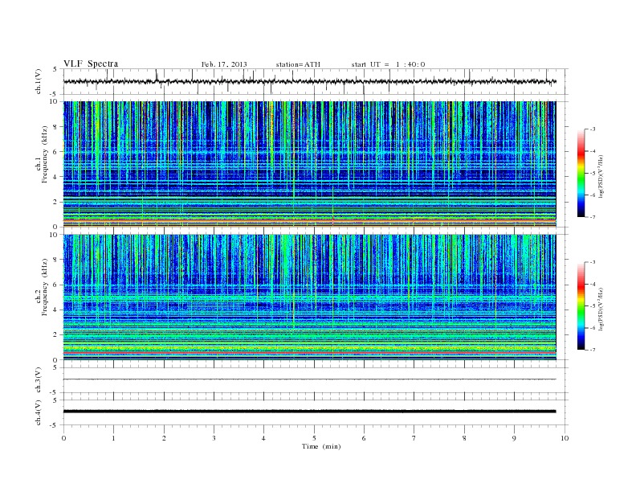Click the "station=ATH" header label
636x492 pixels.
click(x=298, y=64)
